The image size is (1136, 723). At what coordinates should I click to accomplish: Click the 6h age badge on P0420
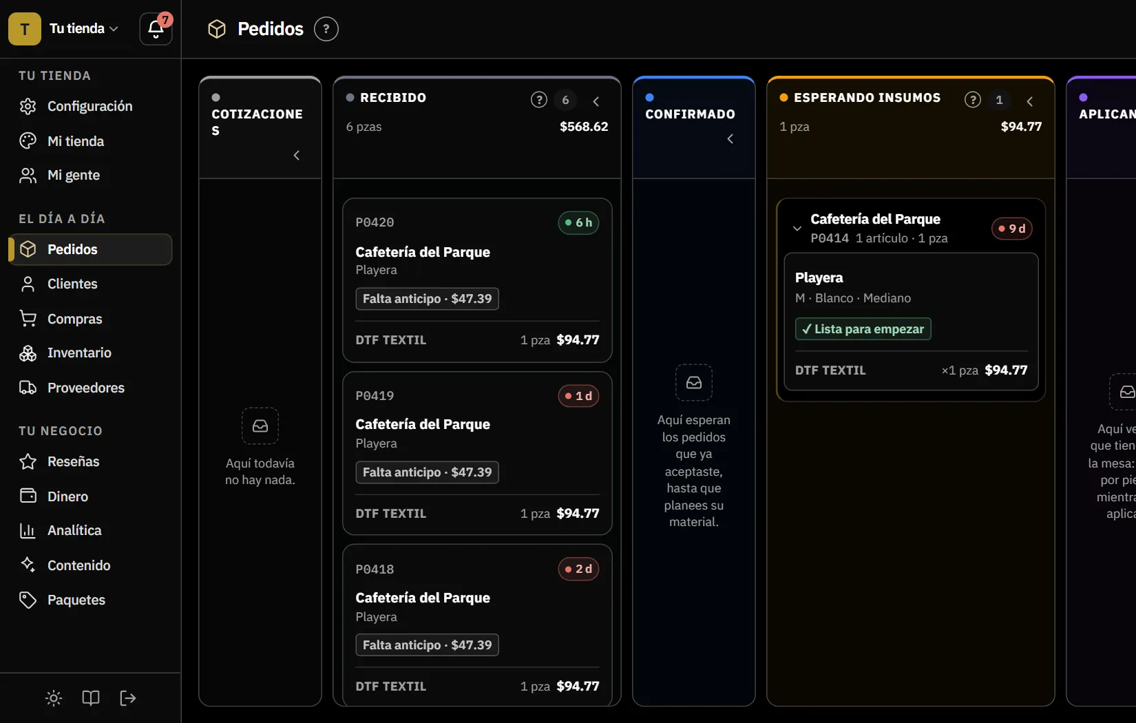(578, 222)
